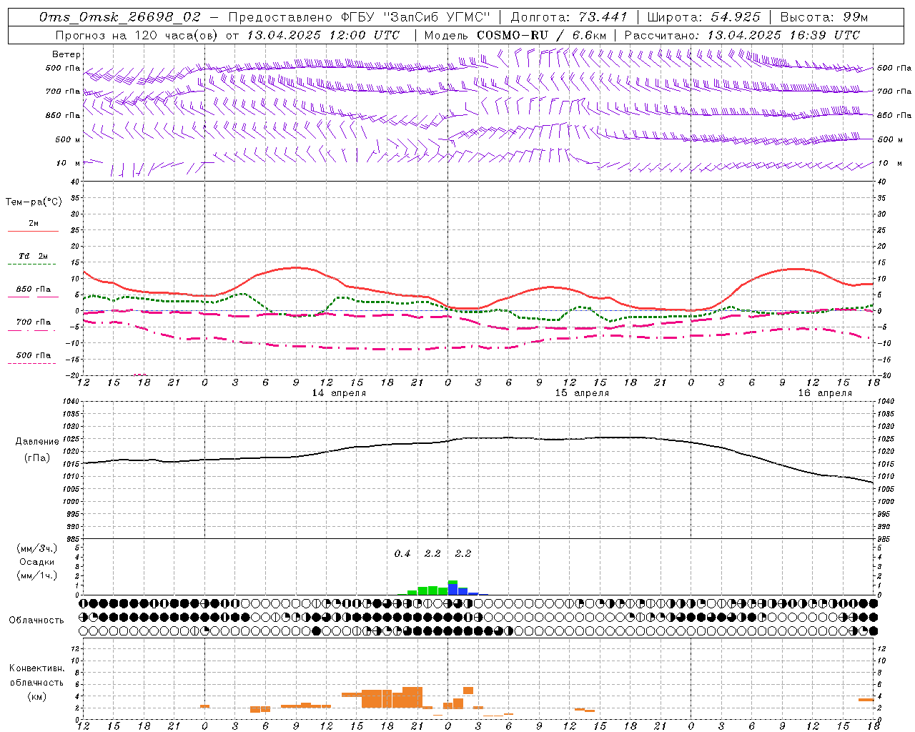This screenshot has width=915, height=732.
Task: Click the 2м temperature legend label
Action: (x=34, y=224)
